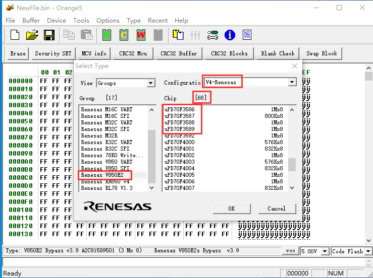
Task: Click the Blank Check button
Action: (x=278, y=54)
